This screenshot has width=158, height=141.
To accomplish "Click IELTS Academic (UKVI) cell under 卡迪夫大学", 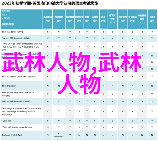I will coord(152,32).
